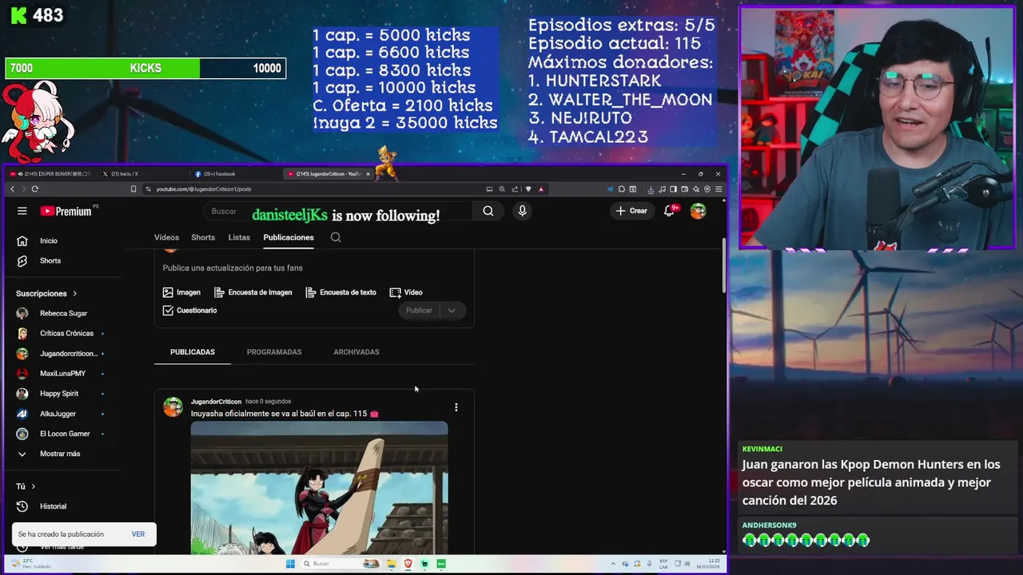1023x575 pixels.
Task: Select the PUBLICADAS tab
Action: (x=193, y=352)
